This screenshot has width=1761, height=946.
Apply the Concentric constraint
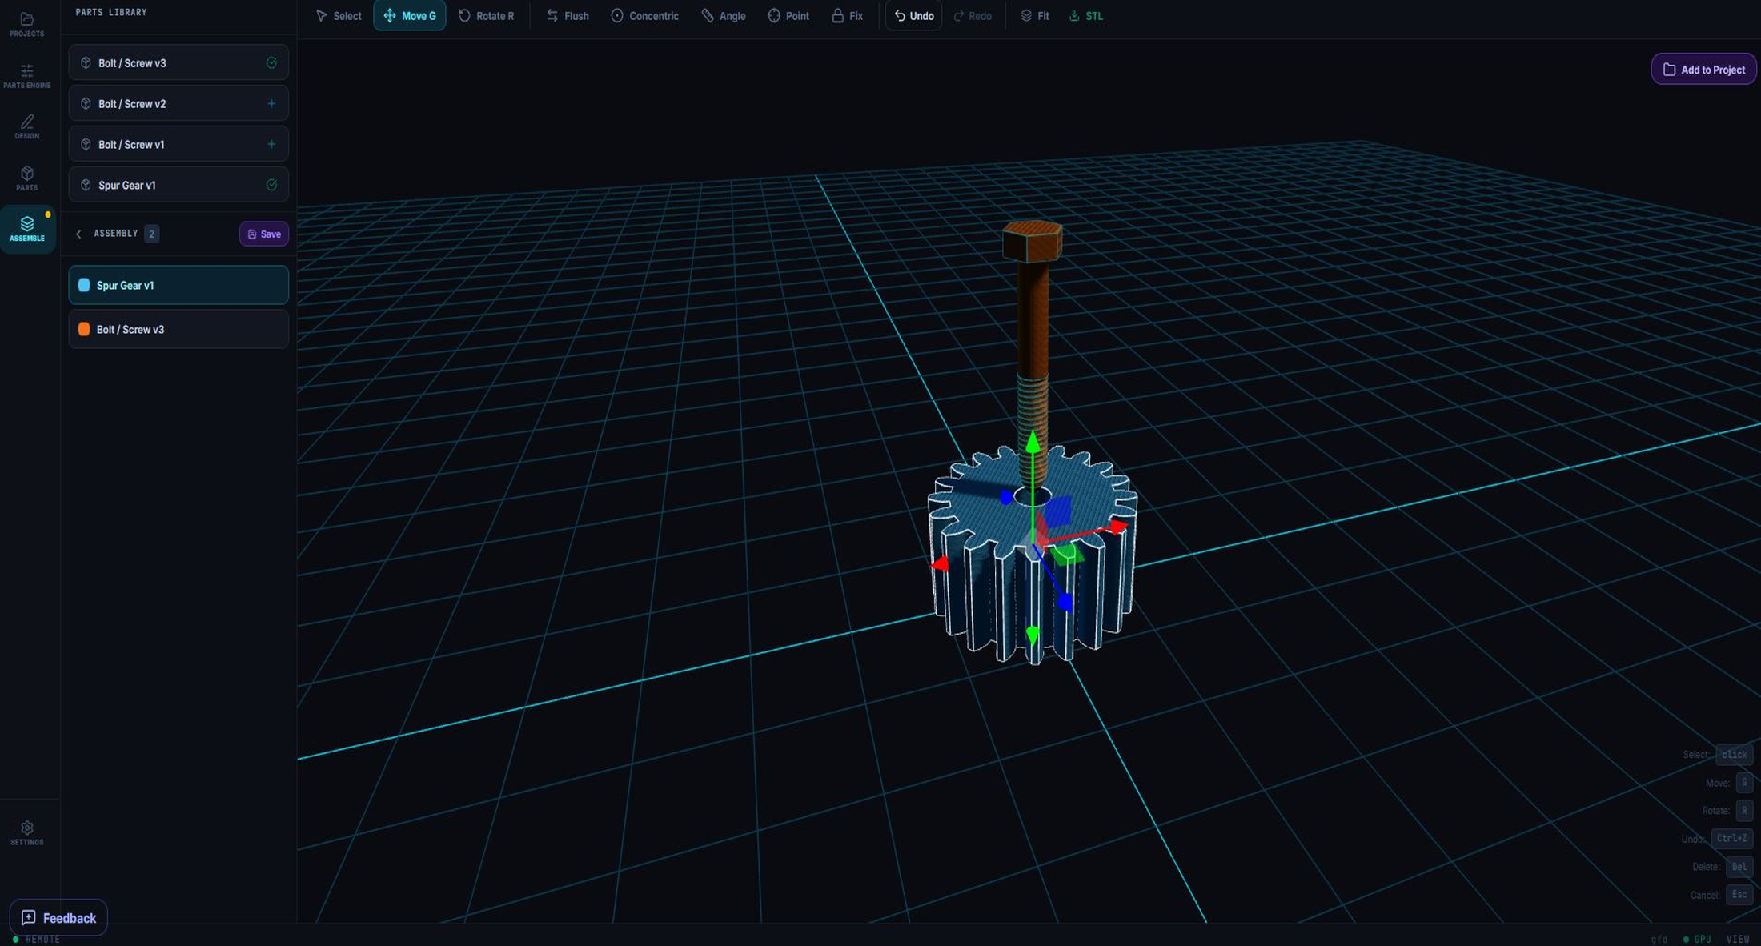tap(644, 16)
